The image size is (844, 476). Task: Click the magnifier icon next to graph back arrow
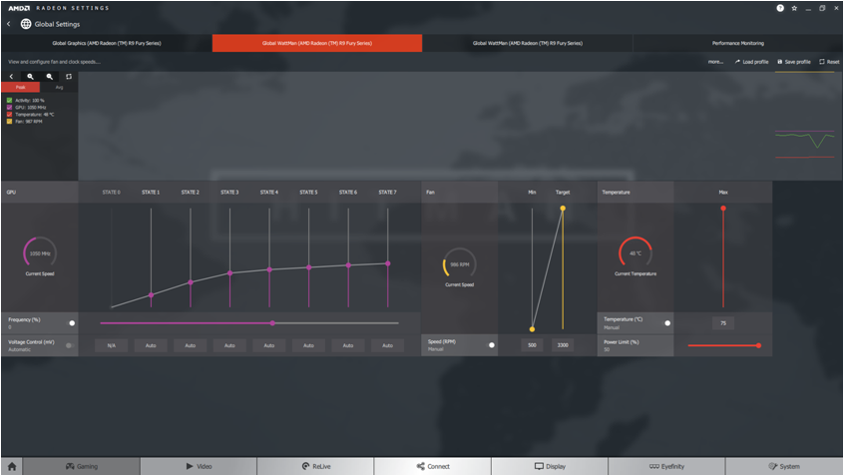click(x=31, y=77)
